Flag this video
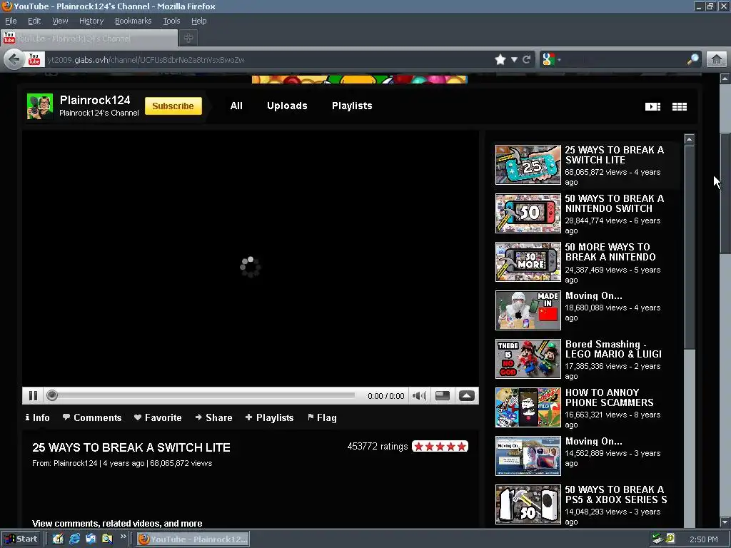Image resolution: width=731 pixels, height=548 pixels. pos(322,417)
